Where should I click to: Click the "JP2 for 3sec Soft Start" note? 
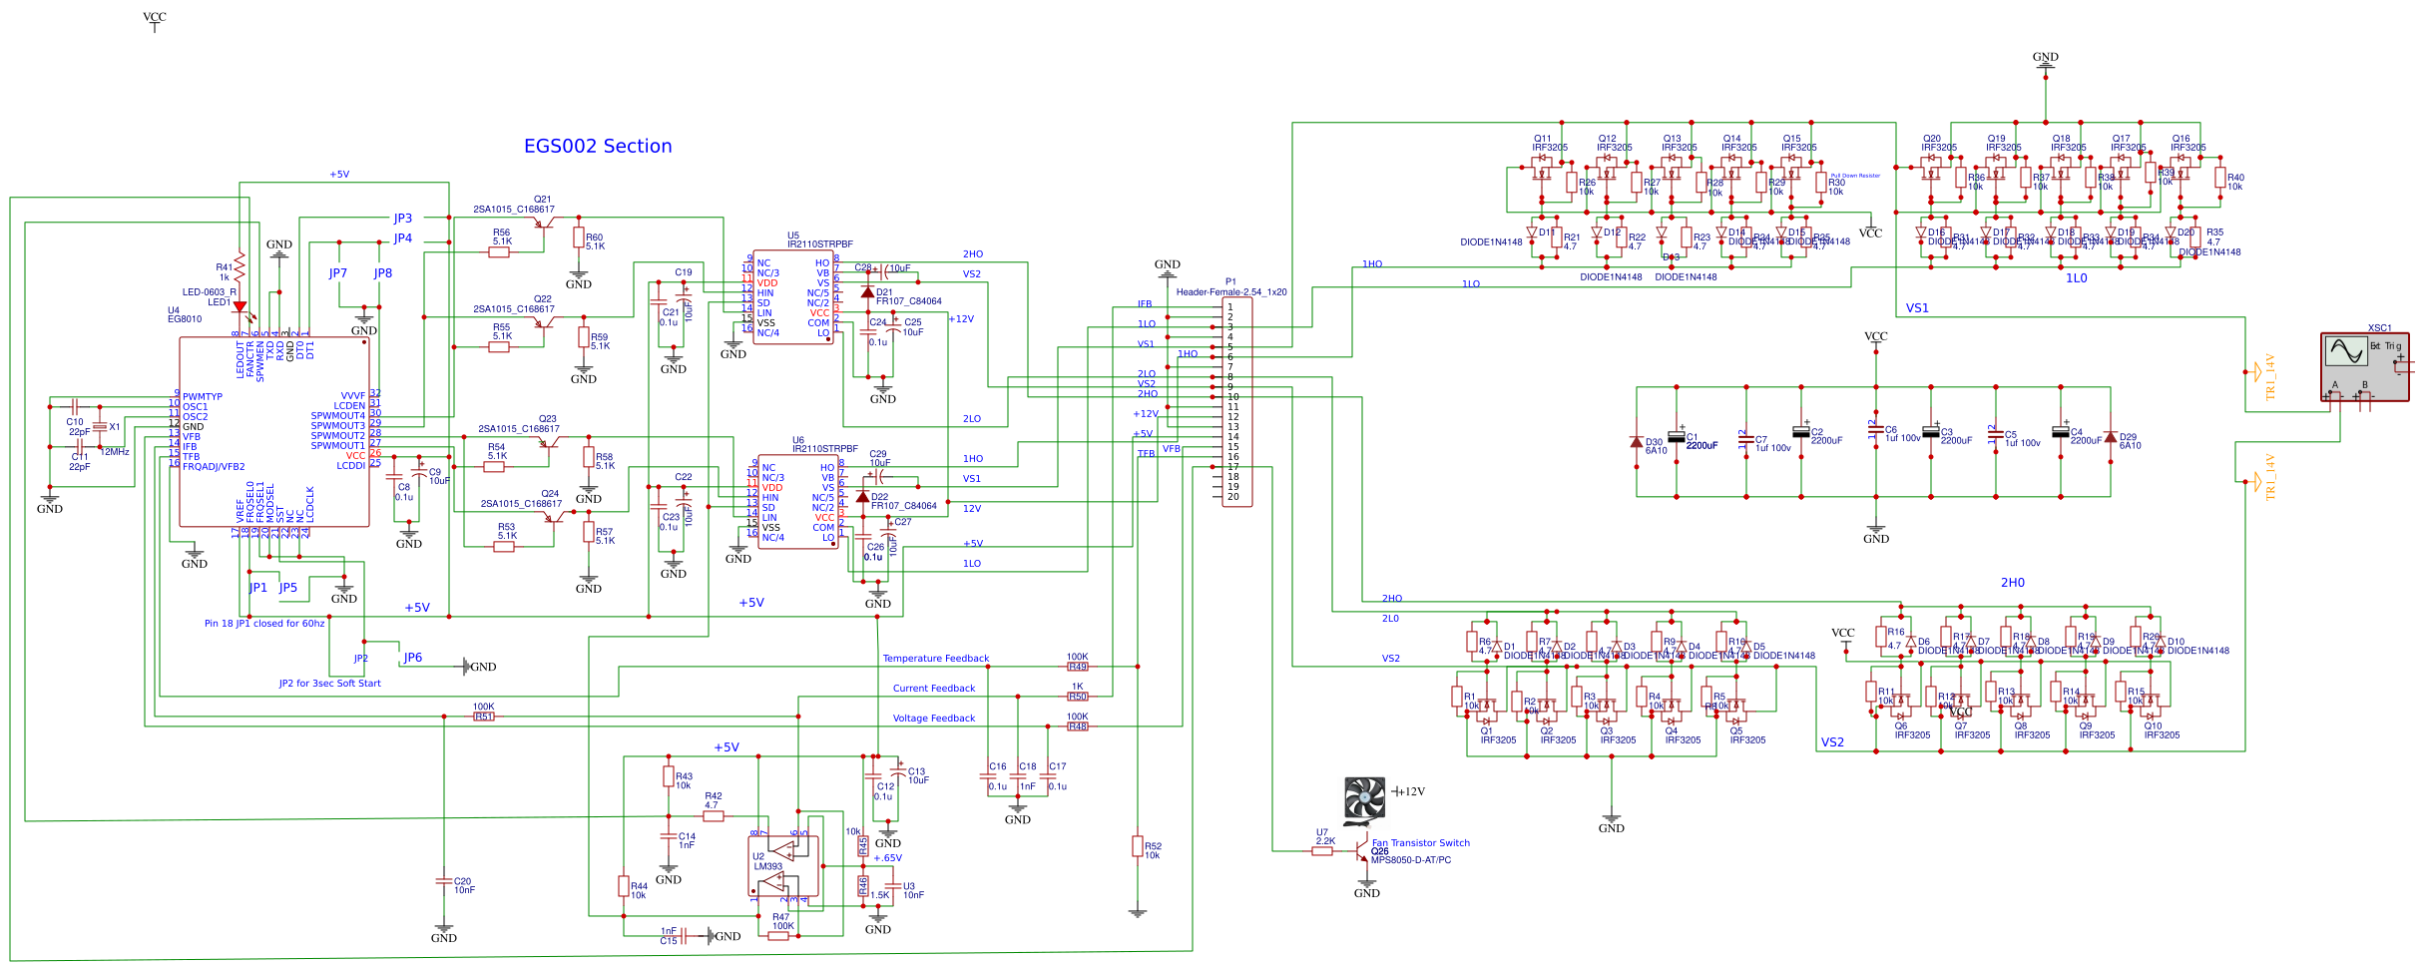pyautogui.click(x=329, y=684)
